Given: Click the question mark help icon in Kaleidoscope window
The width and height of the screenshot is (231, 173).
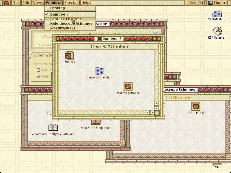Looking at the screenshot, I should [155, 33].
